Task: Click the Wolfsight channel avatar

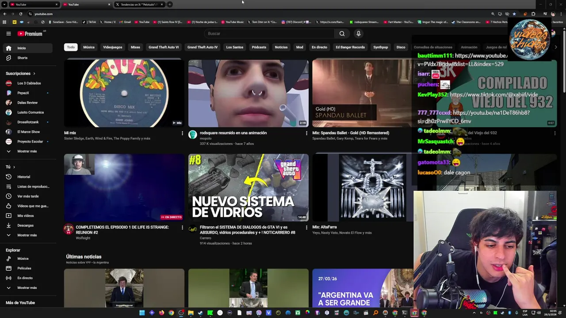Action: 69,229
